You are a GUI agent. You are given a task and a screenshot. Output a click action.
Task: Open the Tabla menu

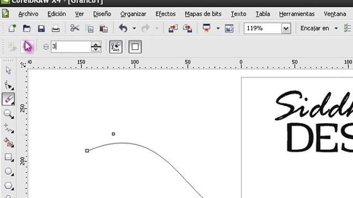point(263,14)
